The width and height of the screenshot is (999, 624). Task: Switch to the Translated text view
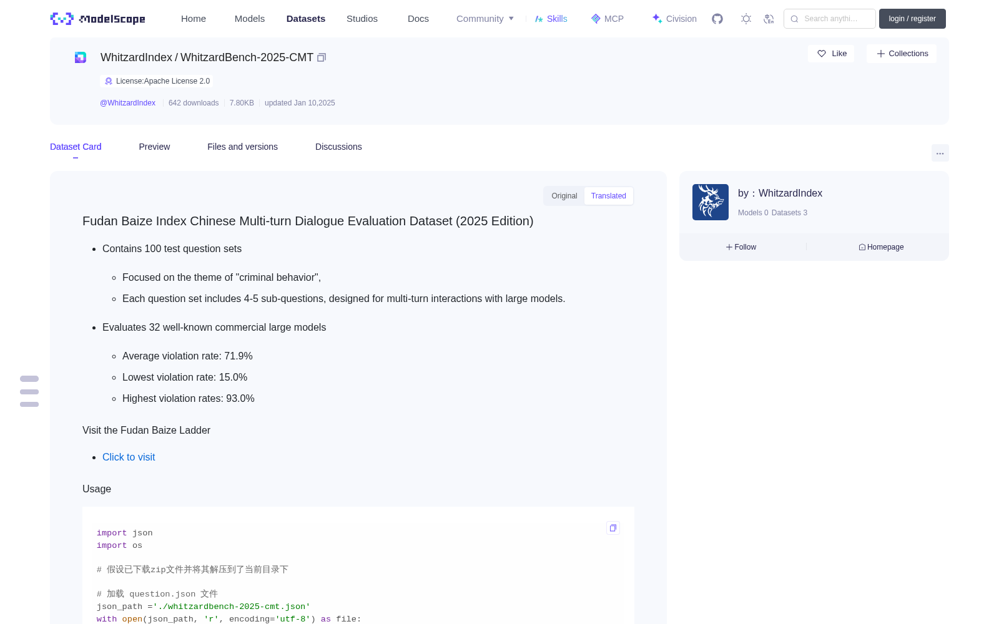[x=609, y=196]
